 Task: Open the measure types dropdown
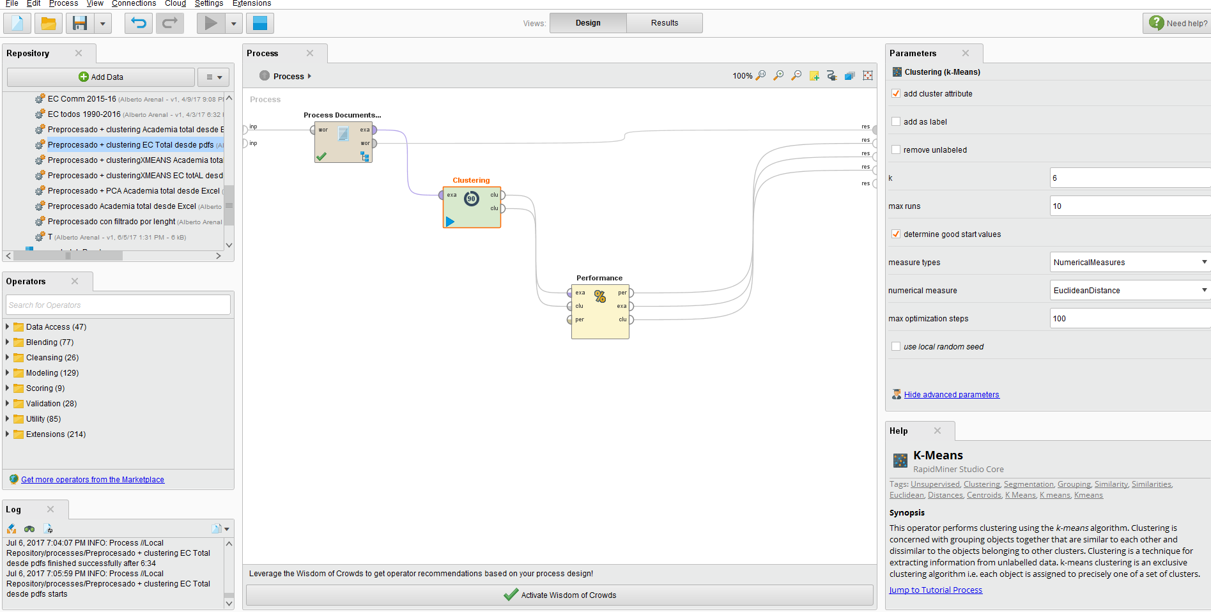1203,262
